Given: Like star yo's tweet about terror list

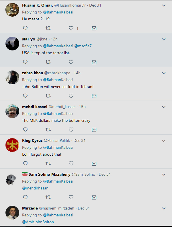Looking at the screenshot, I should pos(71,62).
